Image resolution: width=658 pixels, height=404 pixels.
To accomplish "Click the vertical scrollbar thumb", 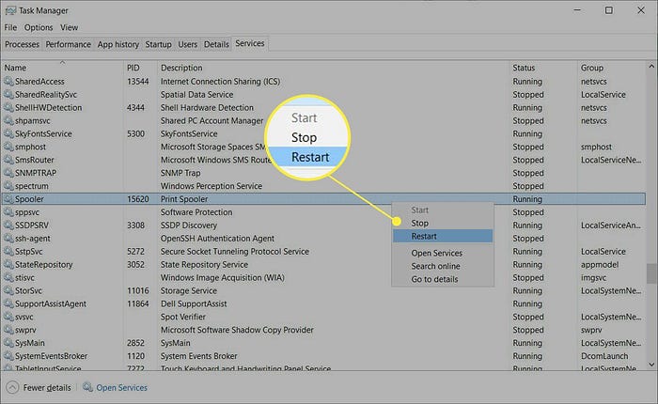I will pos(651,273).
